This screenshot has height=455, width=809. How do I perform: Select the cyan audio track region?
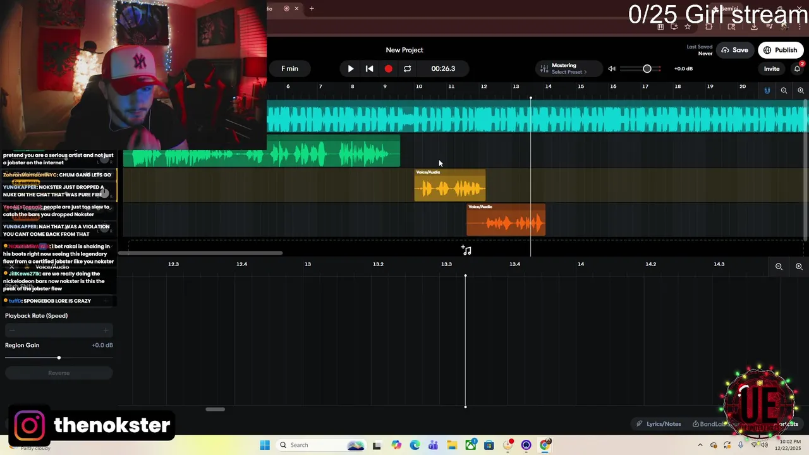coord(537,119)
